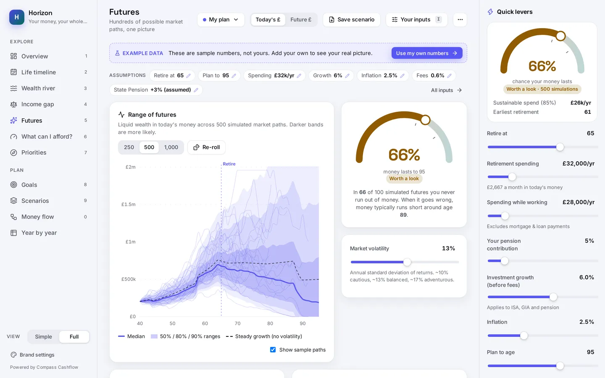This screenshot has height=378, width=605.
Task: Open the Your inputs panel
Action: click(x=417, y=20)
